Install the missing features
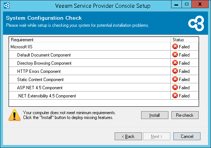Image resolution: width=211 pixels, height=148 pixels. (x=155, y=115)
